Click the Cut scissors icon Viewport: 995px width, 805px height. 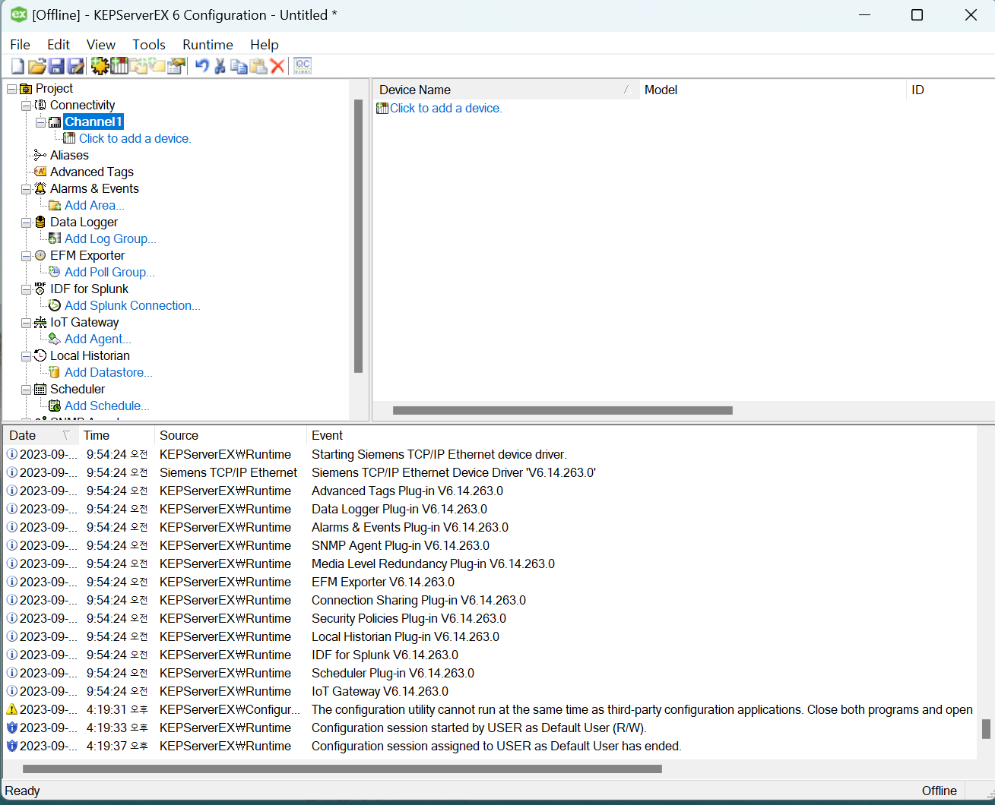tap(220, 66)
